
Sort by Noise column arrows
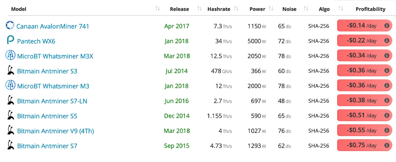(306, 9)
